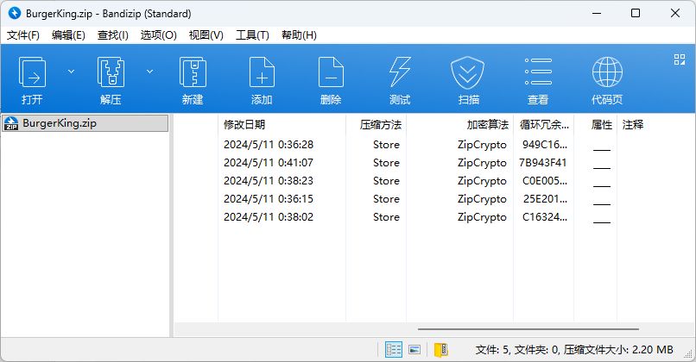Open the 工具(T) menu

click(x=252, y=35)
